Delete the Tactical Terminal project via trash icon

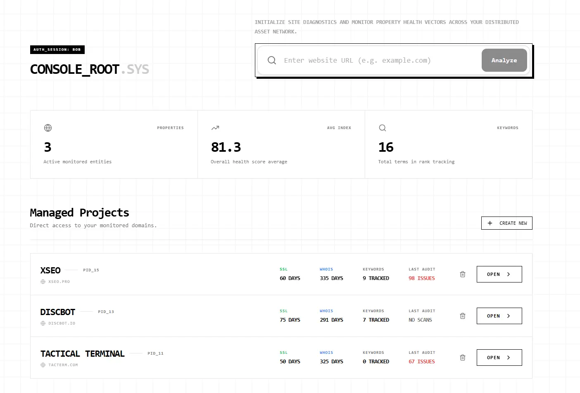click(463, 358)
